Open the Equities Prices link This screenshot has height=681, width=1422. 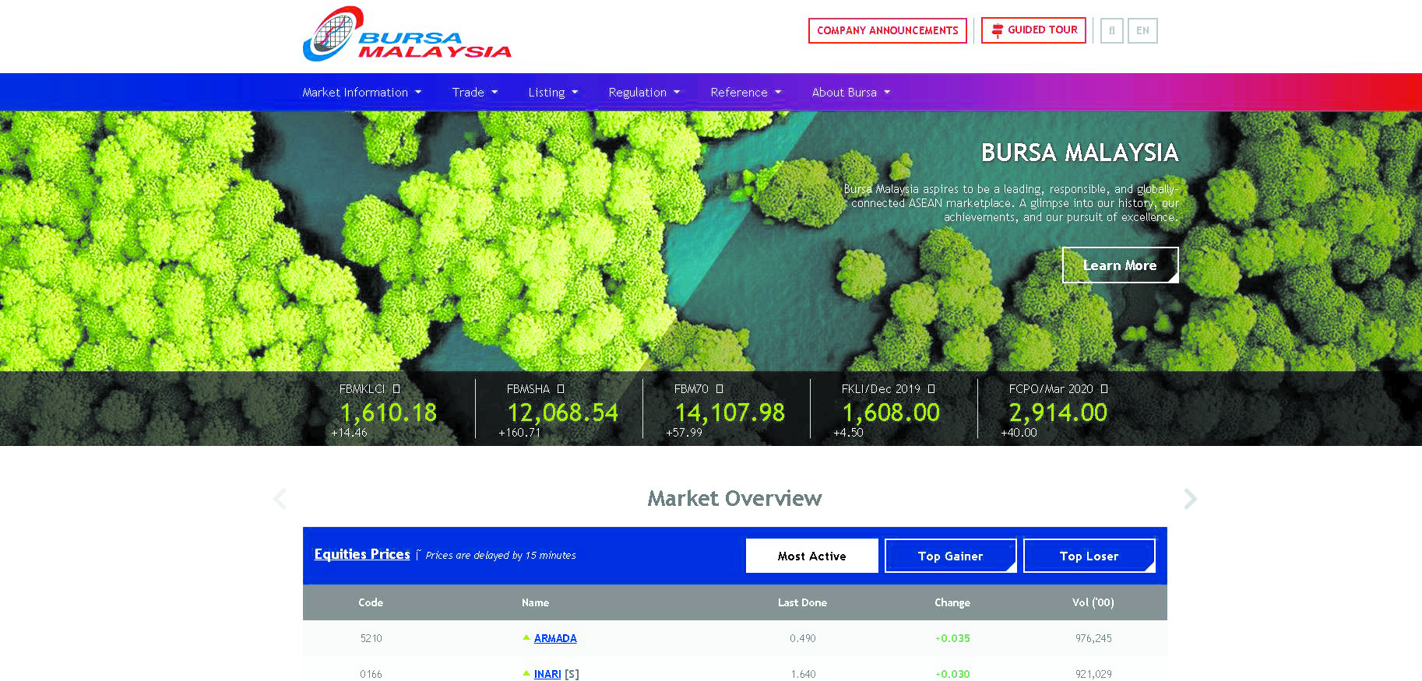point(362,554)
